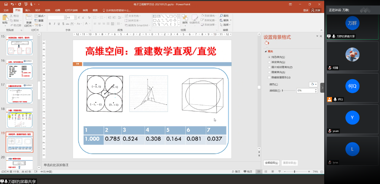Check the 隐藏背景图形 checkbox
The width and height of the screenshot is (380, 184).
(x=269, y=77)
